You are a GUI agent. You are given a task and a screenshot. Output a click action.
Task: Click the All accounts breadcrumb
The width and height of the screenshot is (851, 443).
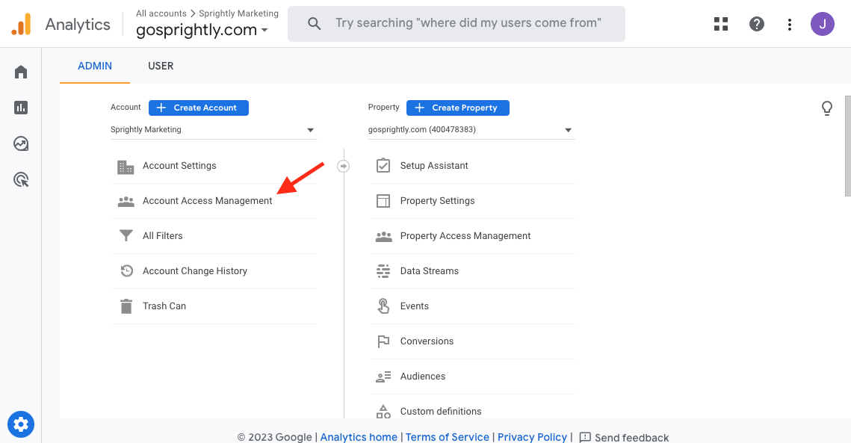coord(161,13)
